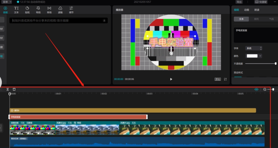Screen dimensions: 278x148
Task: Open the 滤镜 (Filters) panel
Action: tap(60, 10)
